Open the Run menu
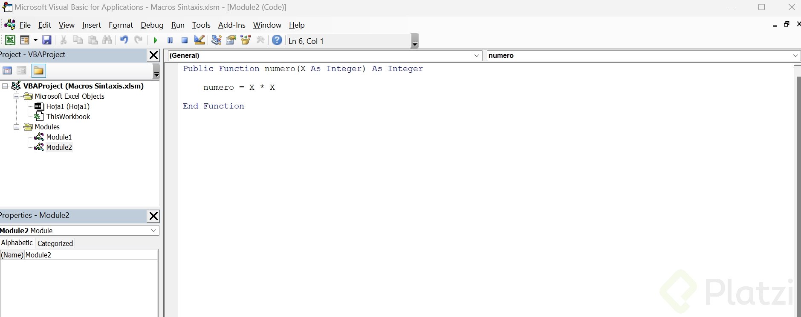This screenshot has height=317, width=801. pos(178,25)
